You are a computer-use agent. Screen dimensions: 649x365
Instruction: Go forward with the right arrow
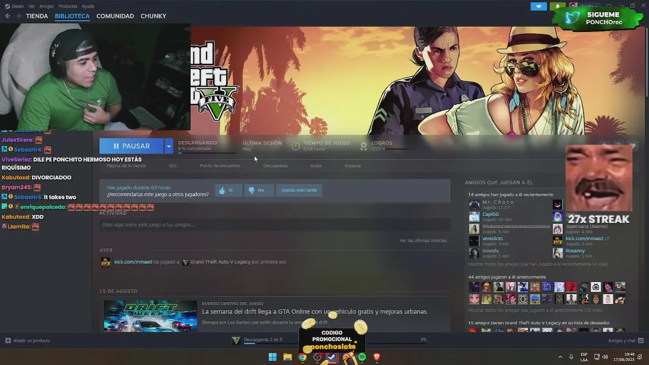18,16
